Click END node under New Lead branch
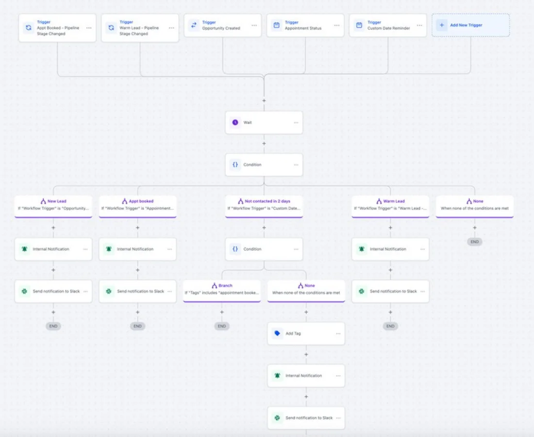534x437 pixels. pos(53,326)
